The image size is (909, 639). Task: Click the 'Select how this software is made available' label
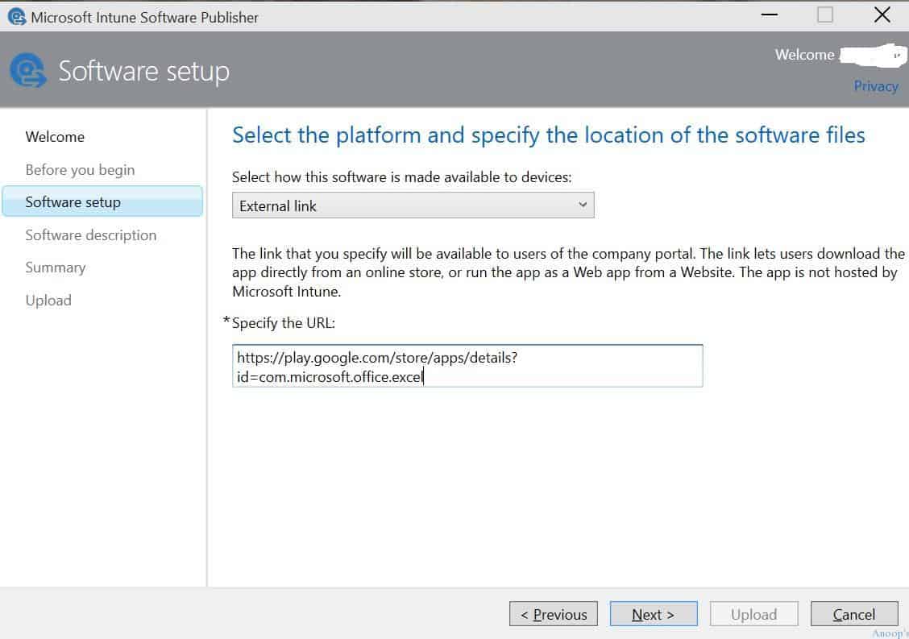402,176
